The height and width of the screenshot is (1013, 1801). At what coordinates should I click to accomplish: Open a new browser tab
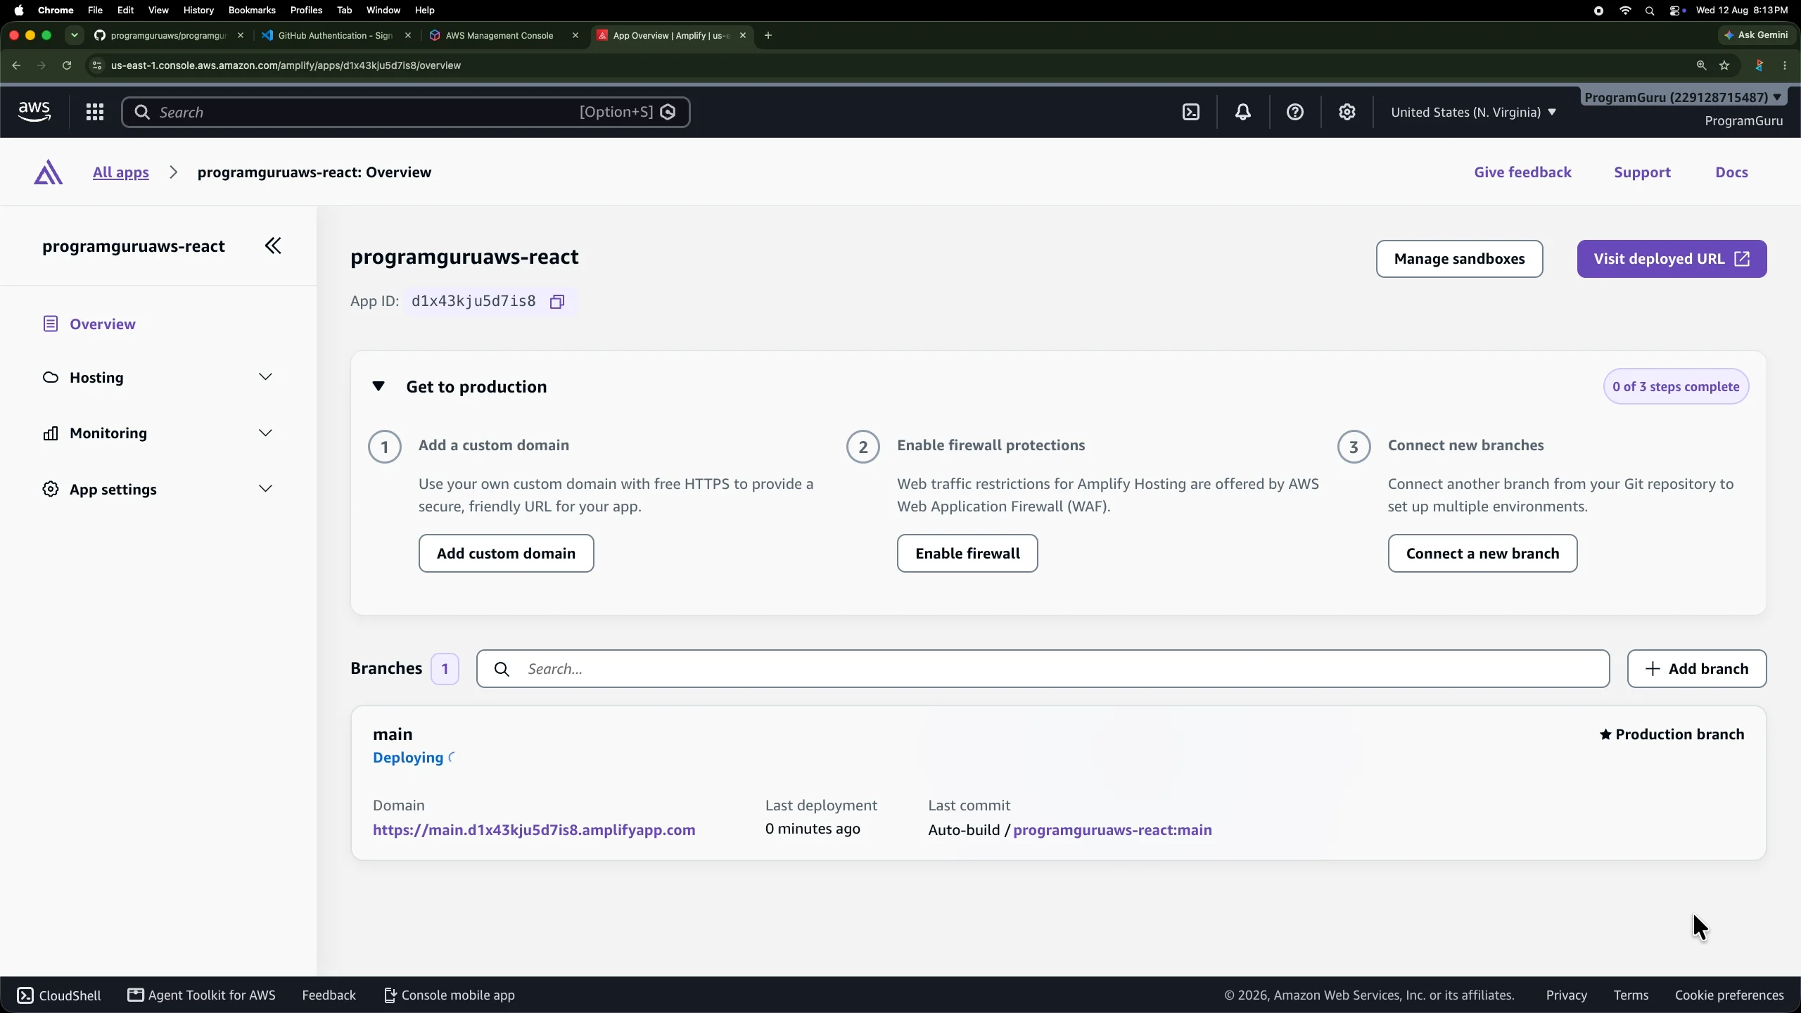click(x=768, y=35)
